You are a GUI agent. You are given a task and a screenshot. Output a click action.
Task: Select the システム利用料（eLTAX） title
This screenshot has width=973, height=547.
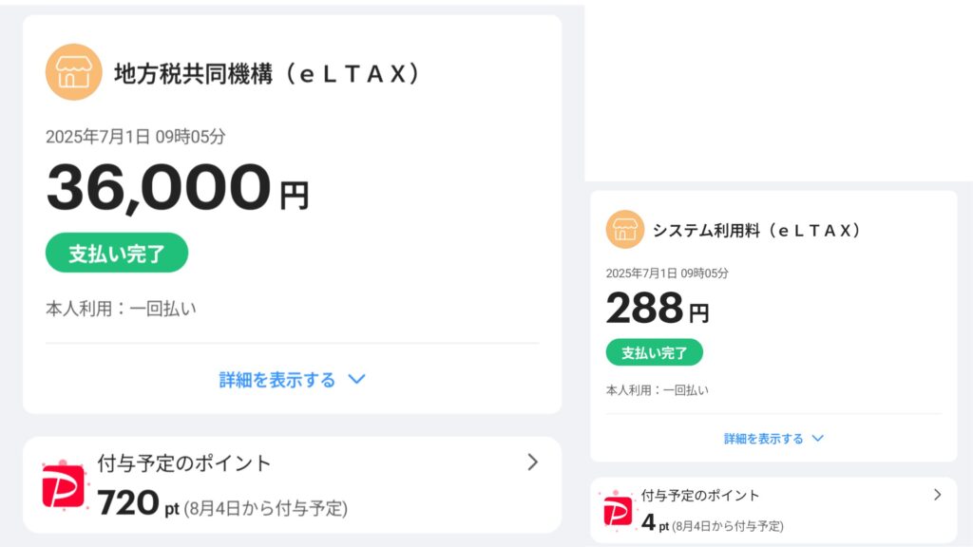tap(756, 231)
